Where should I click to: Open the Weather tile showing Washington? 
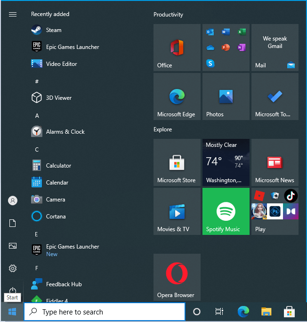[226, 162]
